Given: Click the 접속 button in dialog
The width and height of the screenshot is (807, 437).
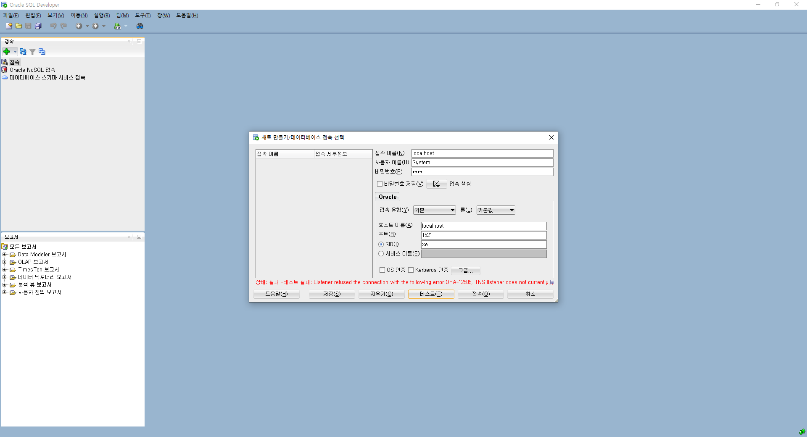Looking at the screenshot, I should tap(480, 294).
